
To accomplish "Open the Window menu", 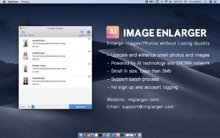I will coord(25,2).
